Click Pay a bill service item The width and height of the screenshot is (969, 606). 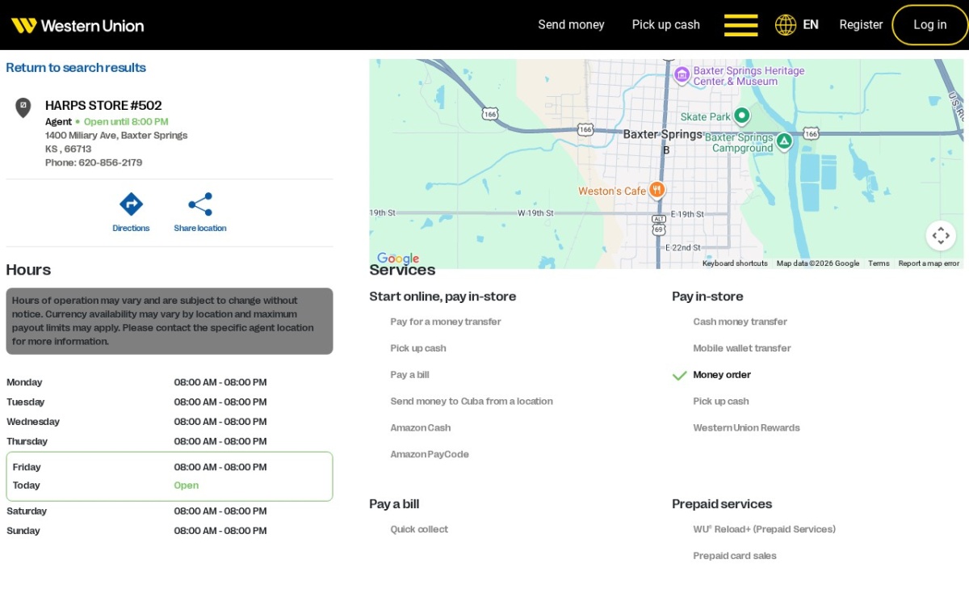[409, 375]
